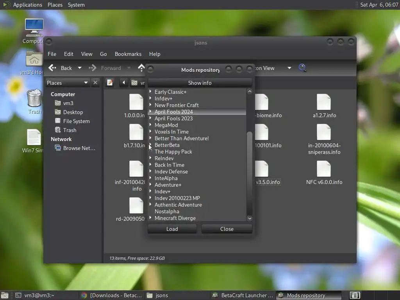Open the Computer desktop icon
Image resolution: width=400 pixels, height=300 pixels.
[x=34, y=27]
